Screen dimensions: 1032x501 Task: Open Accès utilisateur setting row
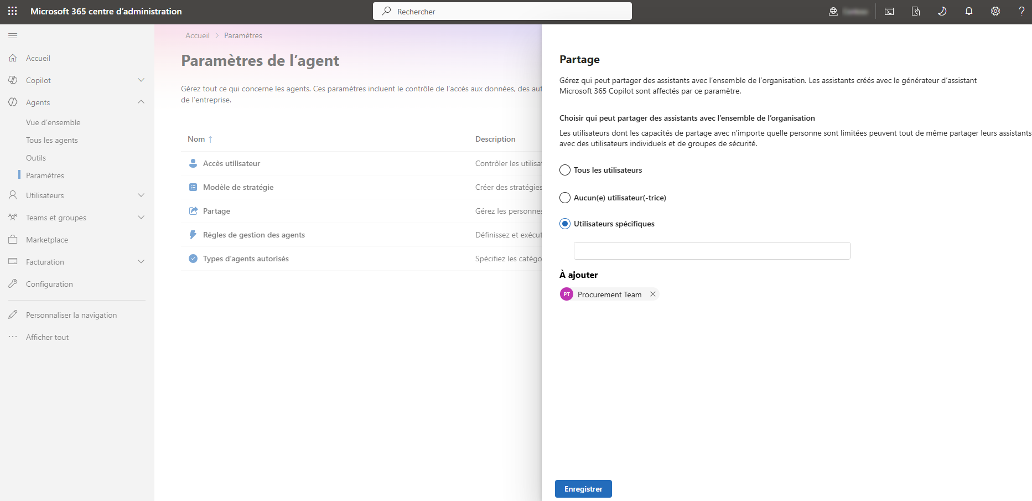(361, 163)
